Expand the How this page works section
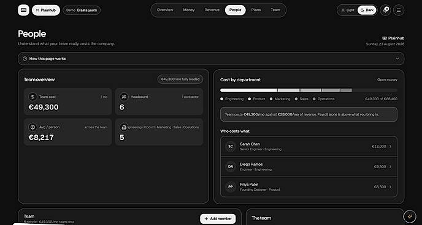This screenshot has height=225, width=422. coord(211,59)
